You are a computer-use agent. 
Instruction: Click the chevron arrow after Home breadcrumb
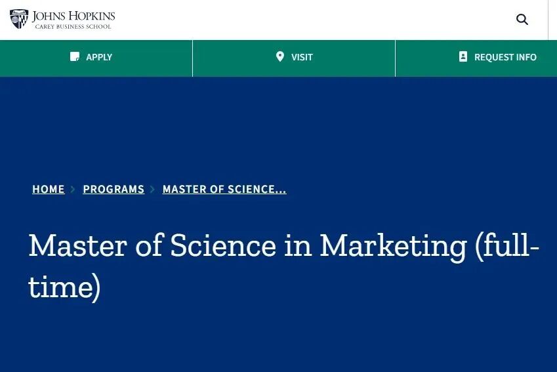pyautogui.click(x=73, y=190)
